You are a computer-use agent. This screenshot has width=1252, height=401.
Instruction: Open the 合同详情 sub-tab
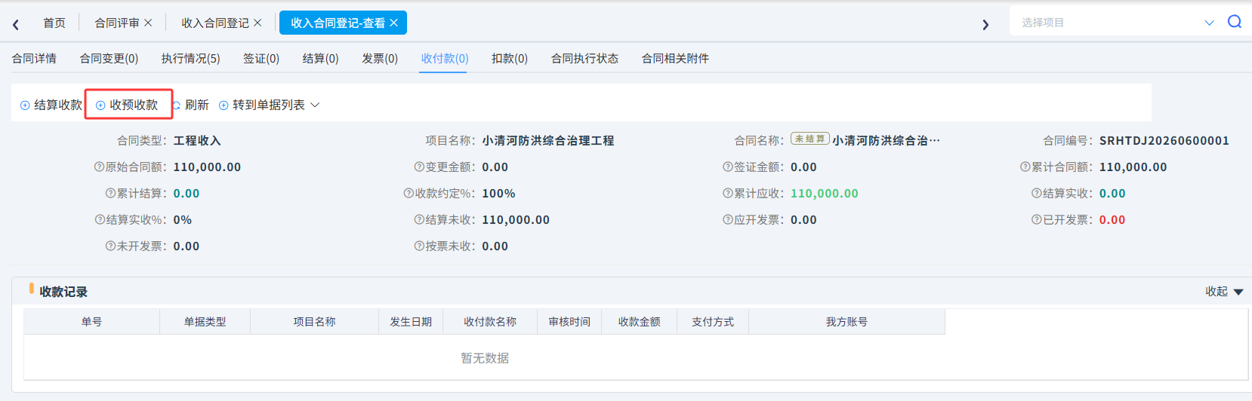(x=34, y=58)
